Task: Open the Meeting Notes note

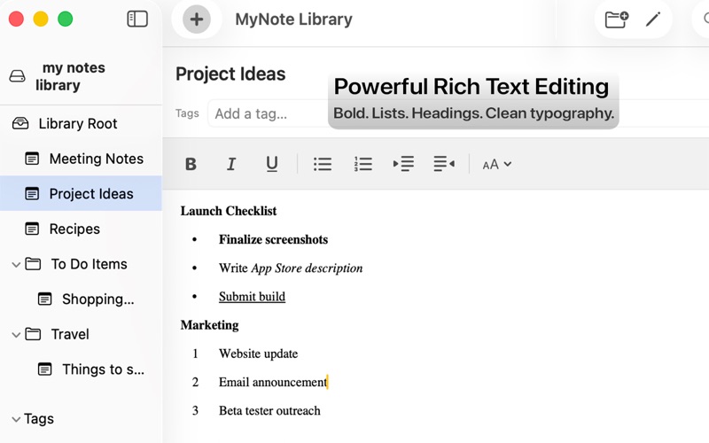Action: coord(96,159)
